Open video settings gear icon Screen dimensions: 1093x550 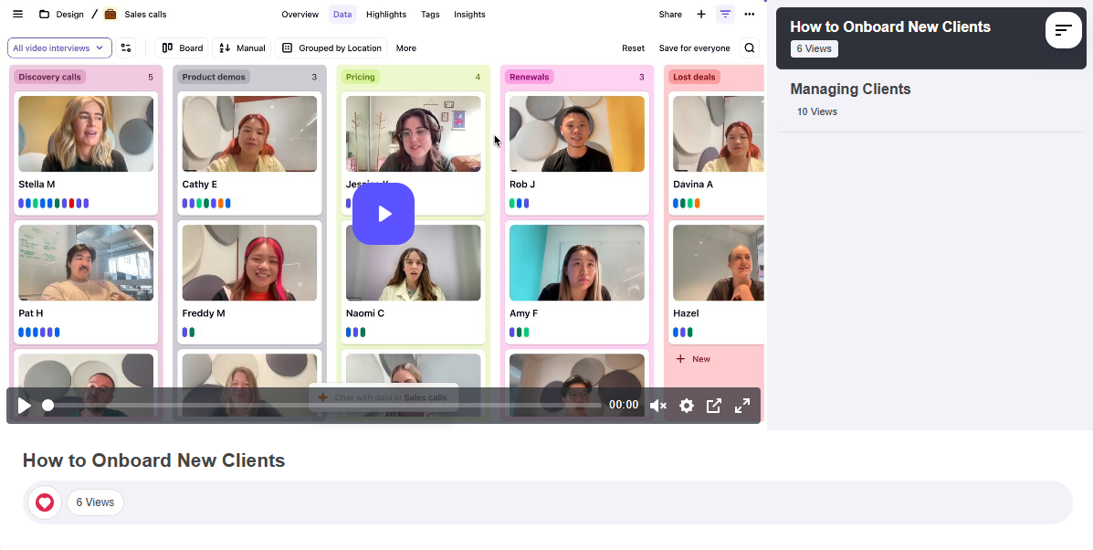(x=687, y=406)
